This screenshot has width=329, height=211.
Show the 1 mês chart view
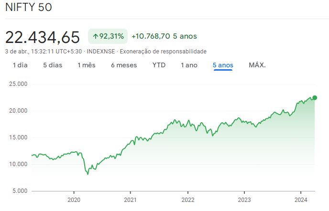pyautogui.click(x=87, y=65)
